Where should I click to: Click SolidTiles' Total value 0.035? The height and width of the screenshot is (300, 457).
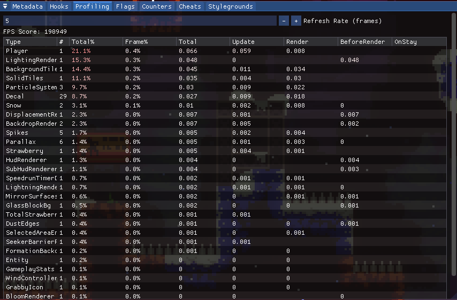tap(188, 78)
